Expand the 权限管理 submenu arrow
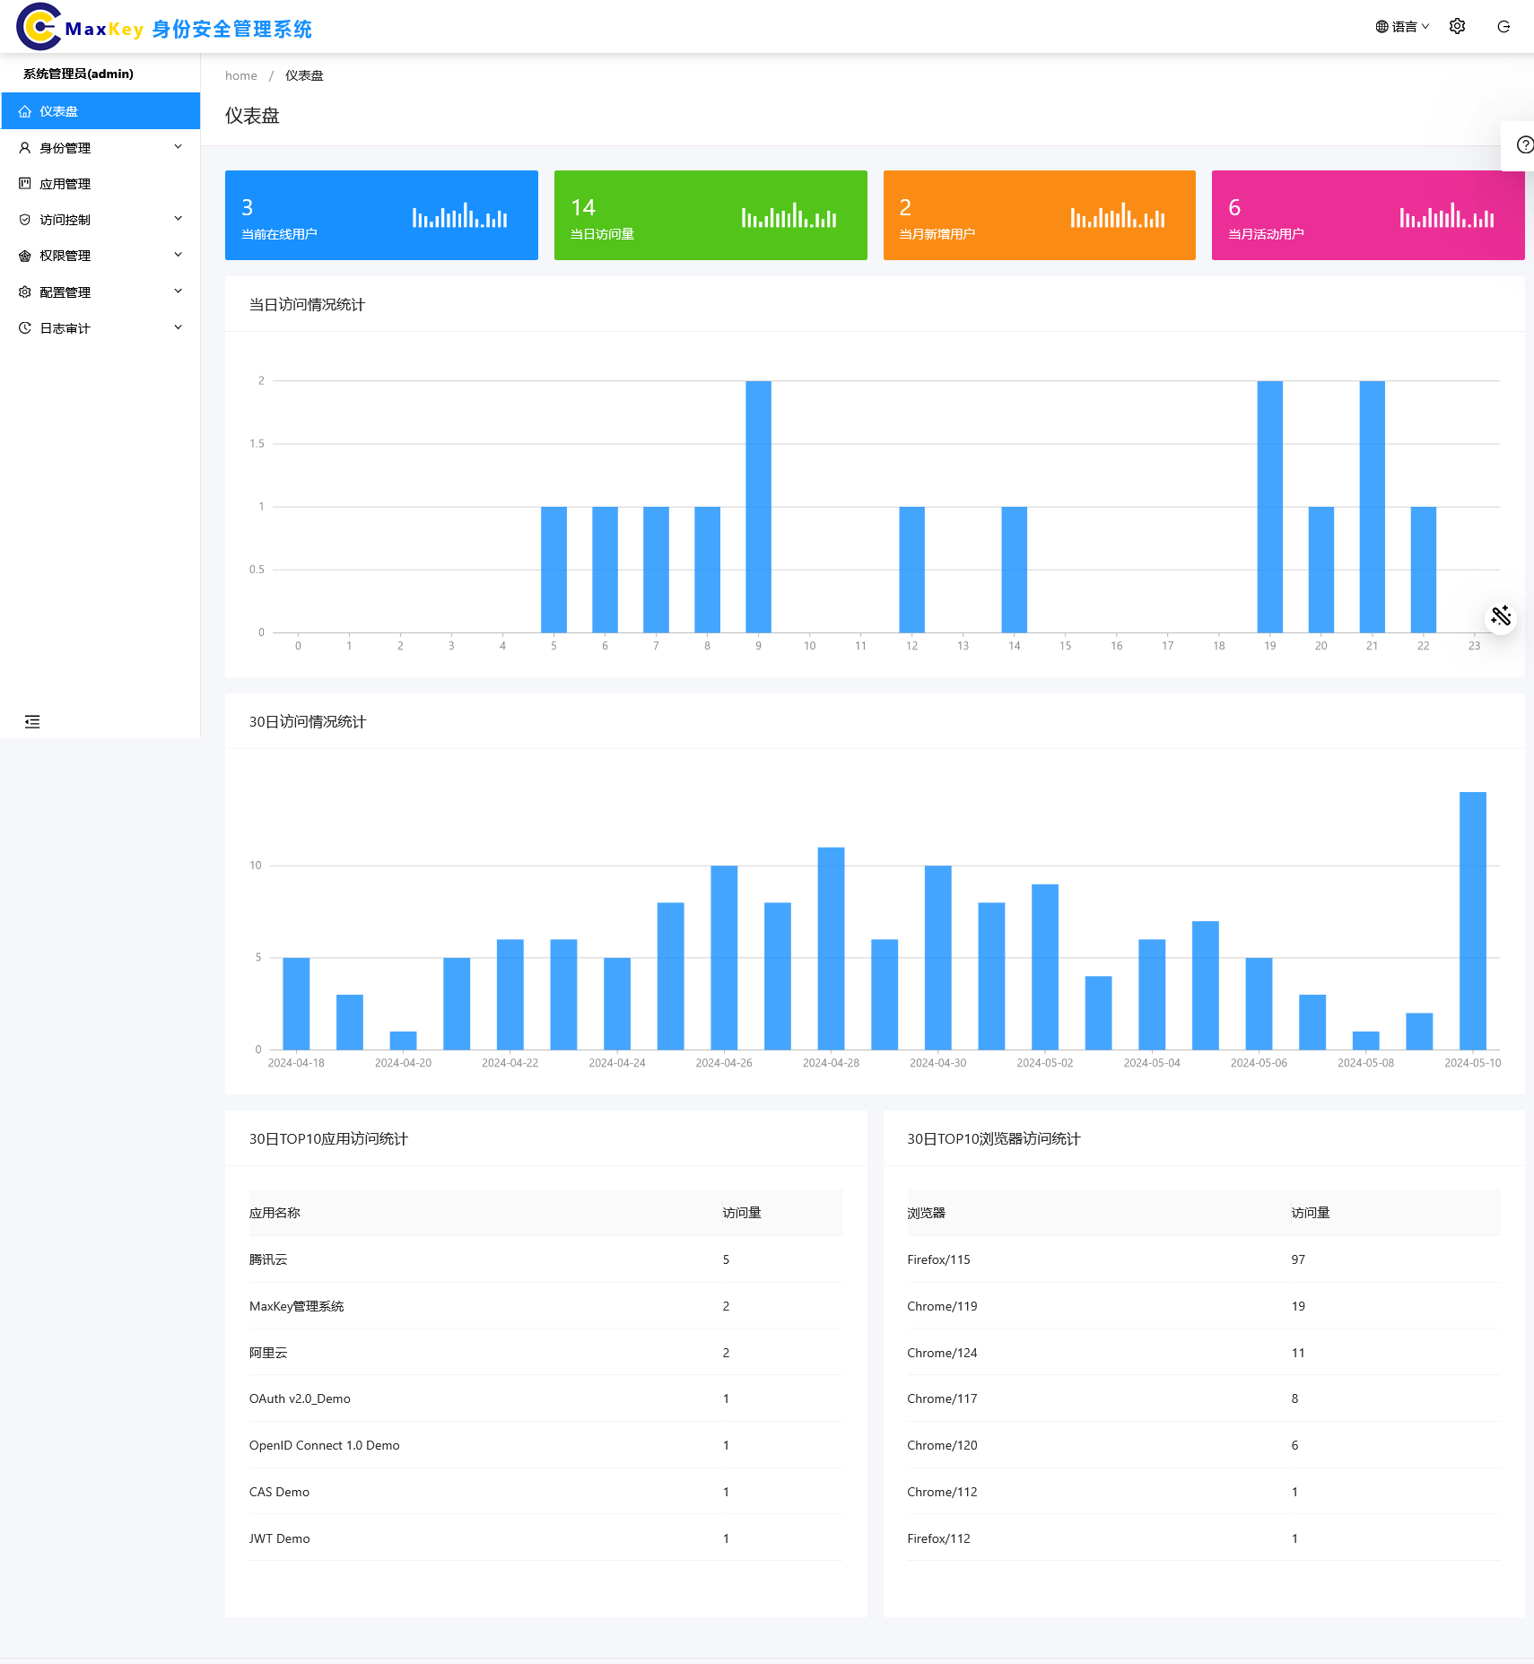The width and height of the screenshot is (1534, 1664). coord(178,255)
